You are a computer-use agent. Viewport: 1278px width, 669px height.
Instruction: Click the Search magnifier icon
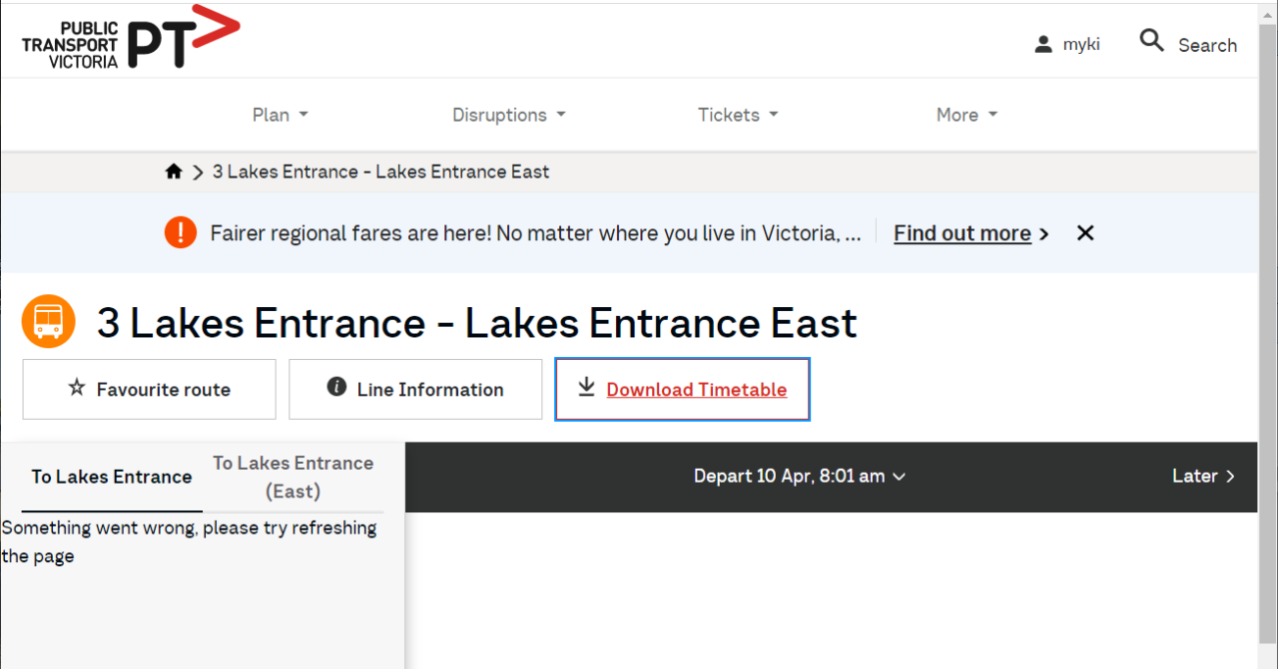1152,41
